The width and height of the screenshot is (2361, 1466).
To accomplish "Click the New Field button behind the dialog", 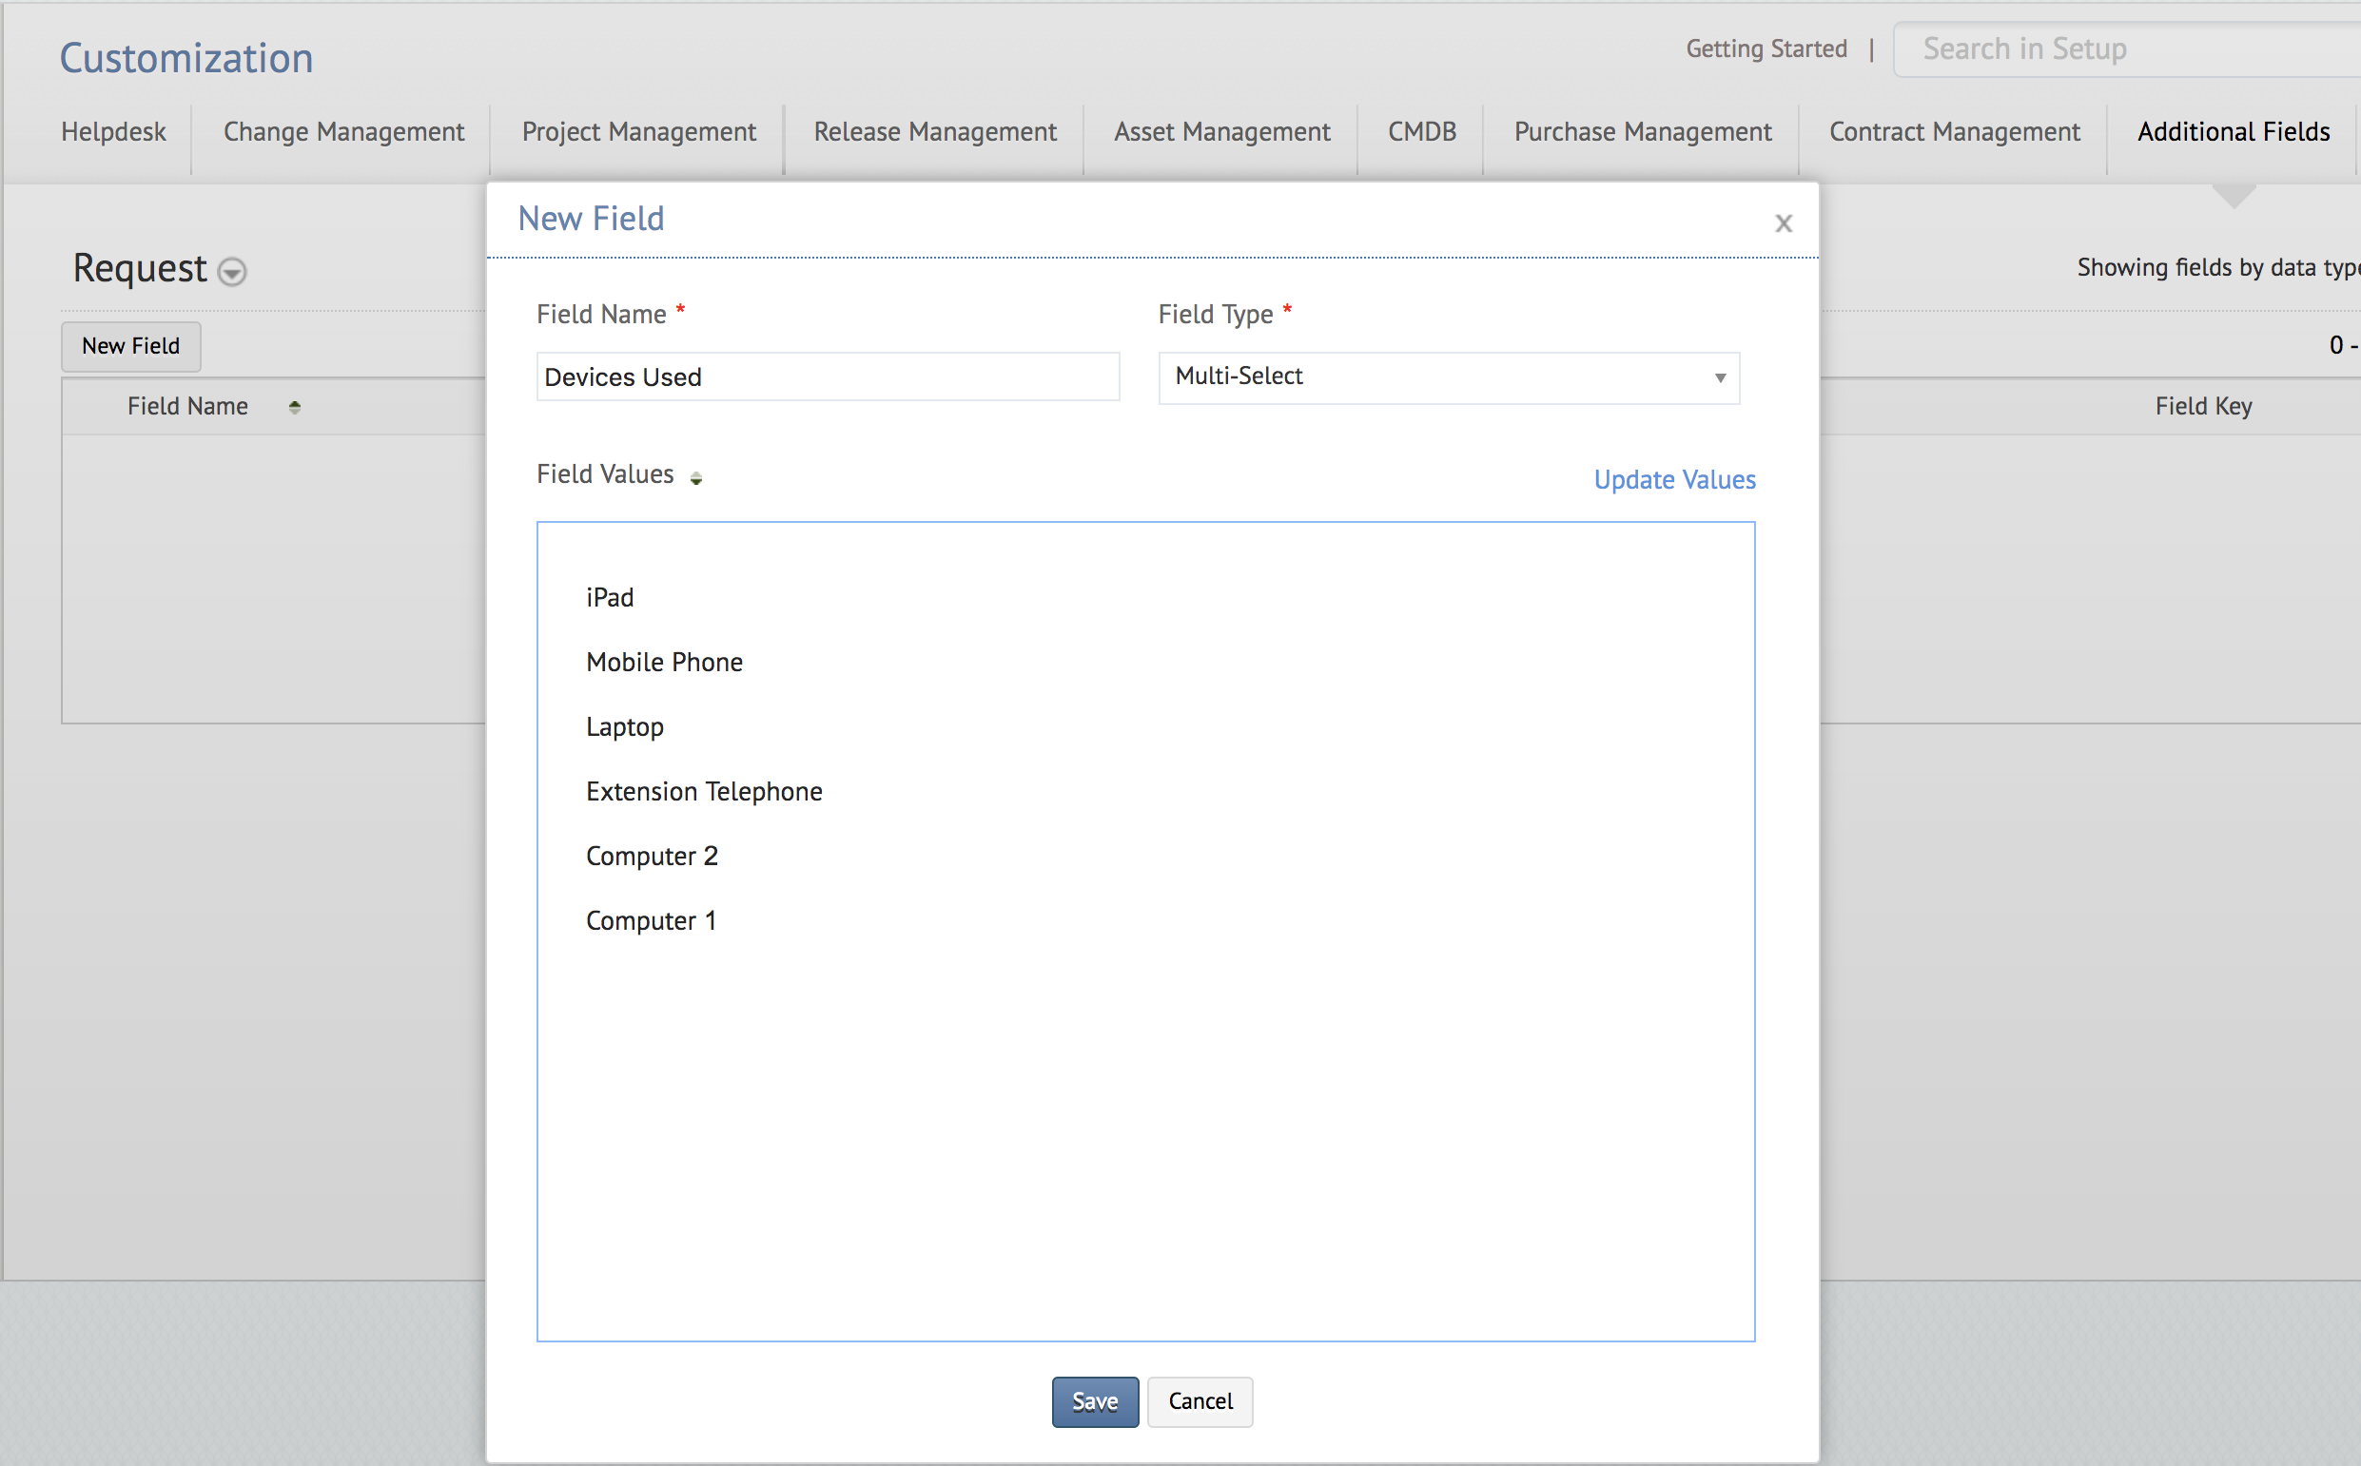I will point(131,346).
